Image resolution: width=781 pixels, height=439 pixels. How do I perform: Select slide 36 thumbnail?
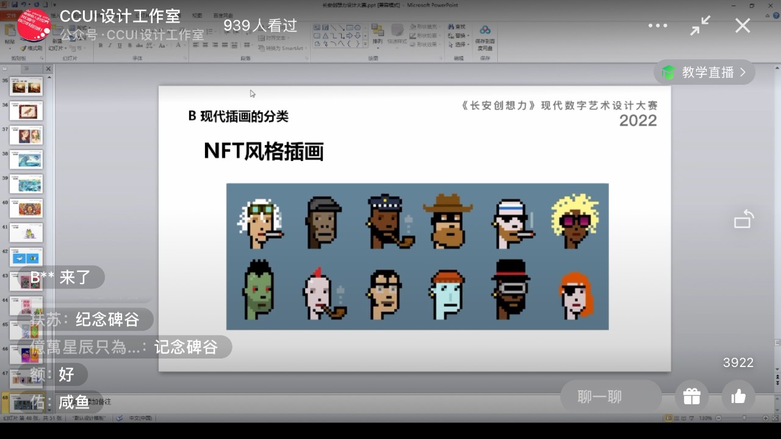coord(26,111)
